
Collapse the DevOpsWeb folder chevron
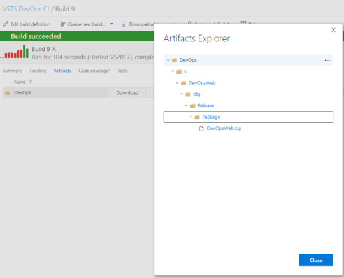(x=177, y=82)
